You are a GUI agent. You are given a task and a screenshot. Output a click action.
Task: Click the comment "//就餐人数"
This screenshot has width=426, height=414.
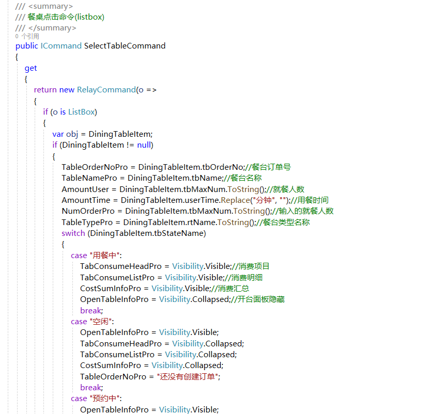[285, 189]
